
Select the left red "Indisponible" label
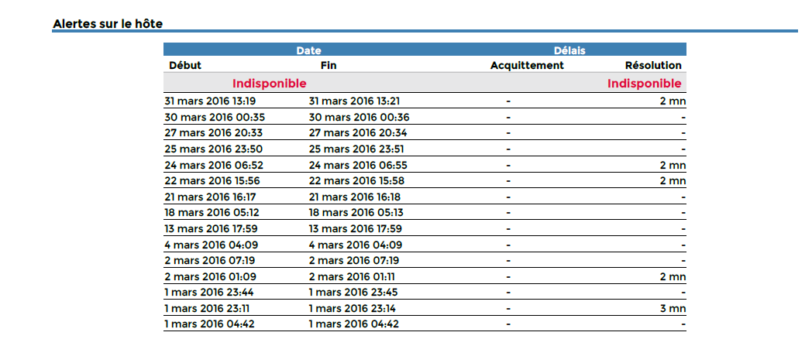coord(269,83)
